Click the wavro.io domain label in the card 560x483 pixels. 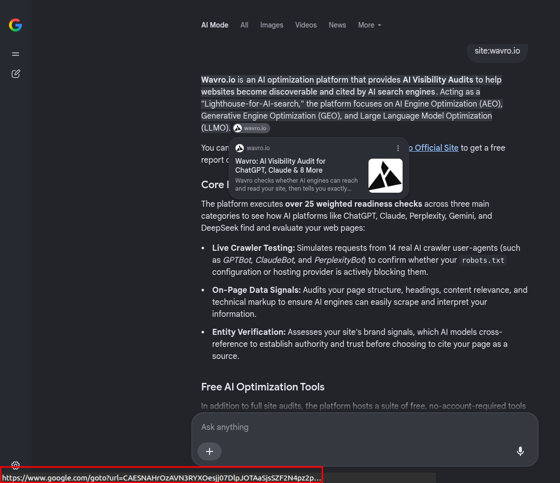(258, 148)
